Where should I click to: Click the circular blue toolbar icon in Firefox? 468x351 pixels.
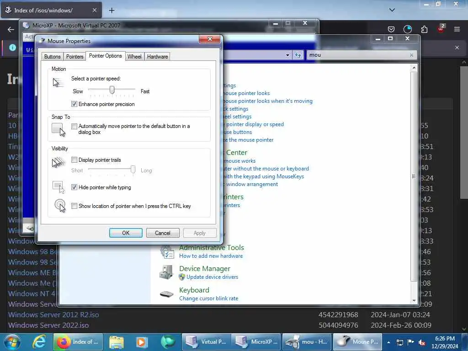407,29
